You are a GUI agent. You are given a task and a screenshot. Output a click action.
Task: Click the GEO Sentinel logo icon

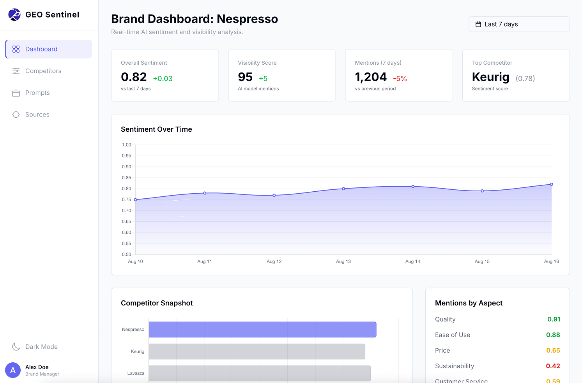pyautogui.click(x=14, y=14)
